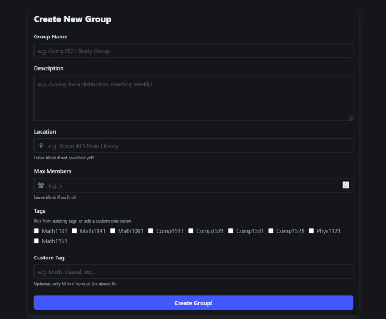Click the Comp1531 tag label text
Screen dimensions: 386x319
click(x=250, y=231)
